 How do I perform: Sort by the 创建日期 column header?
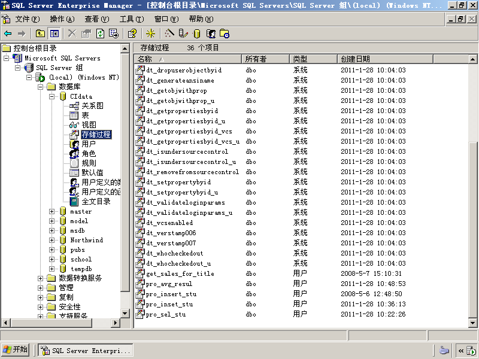[385, 59]
